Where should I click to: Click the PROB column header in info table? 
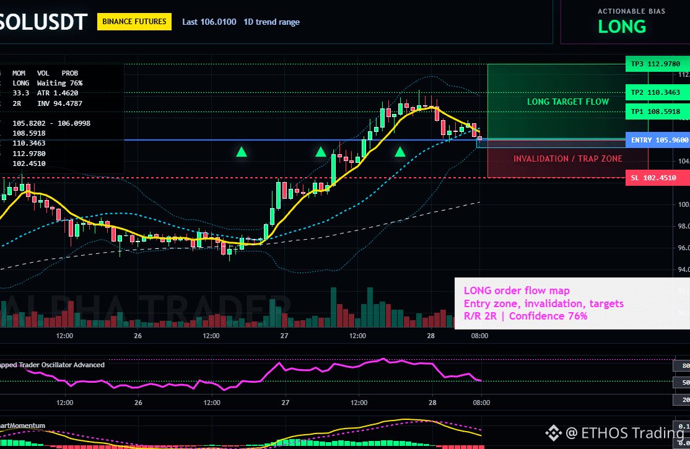[x=69, y=73]
